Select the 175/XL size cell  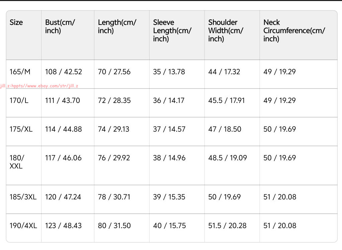coord(21,129)
